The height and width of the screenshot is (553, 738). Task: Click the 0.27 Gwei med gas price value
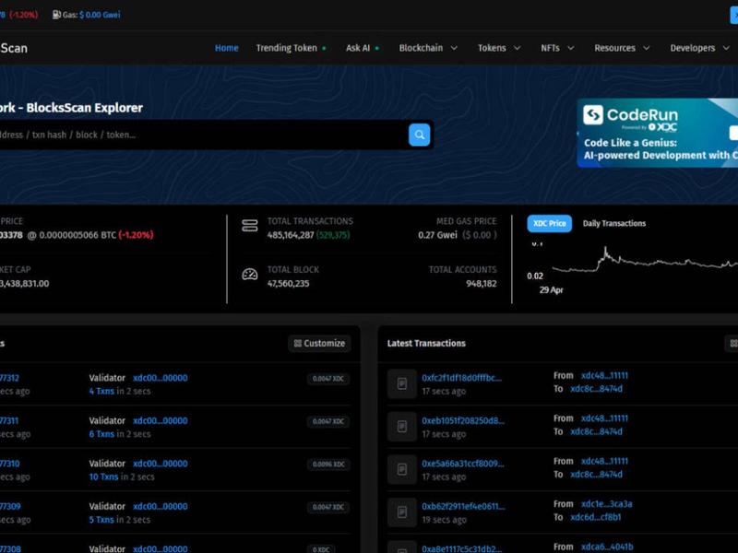pyautogui.click(x=437, y=235)
